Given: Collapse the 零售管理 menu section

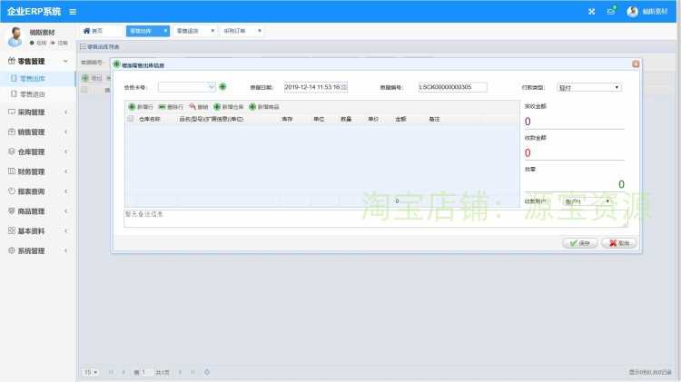Looking at the screenshot, I should (x=65, y=61).
